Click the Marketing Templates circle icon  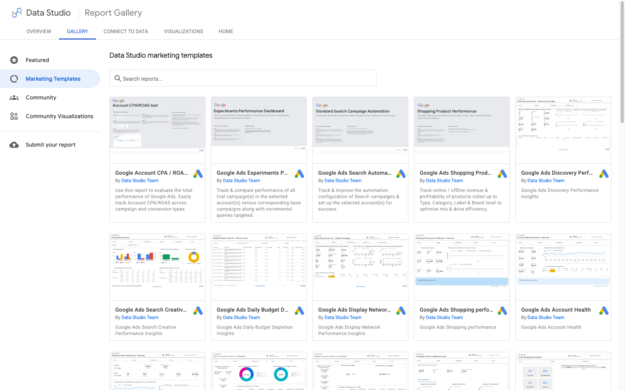[14, 79]
